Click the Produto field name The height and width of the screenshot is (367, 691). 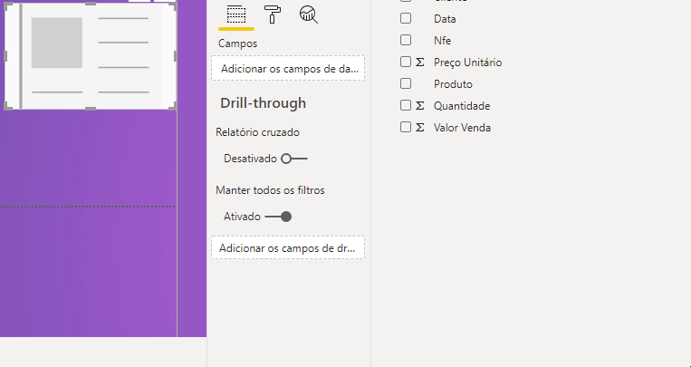pos(453,84)
